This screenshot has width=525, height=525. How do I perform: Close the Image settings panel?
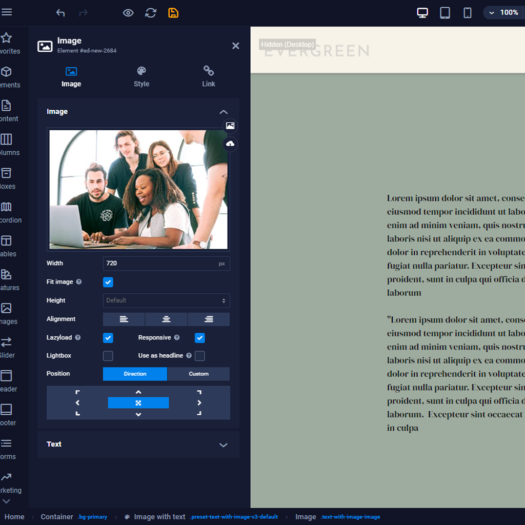coord(236,46)
